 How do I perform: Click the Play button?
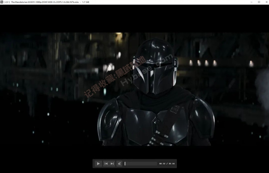(x=98, y=163)
